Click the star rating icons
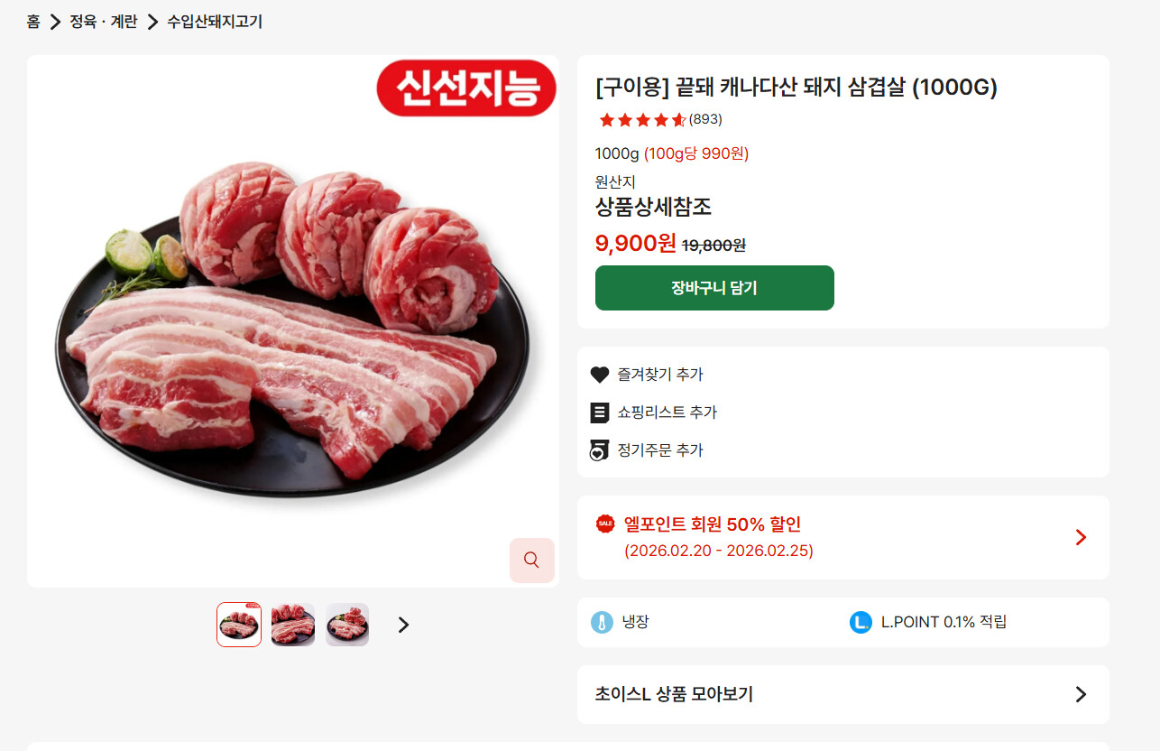 pos(641,119)
